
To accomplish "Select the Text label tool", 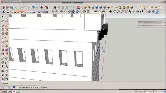I will tap(7, 62).
